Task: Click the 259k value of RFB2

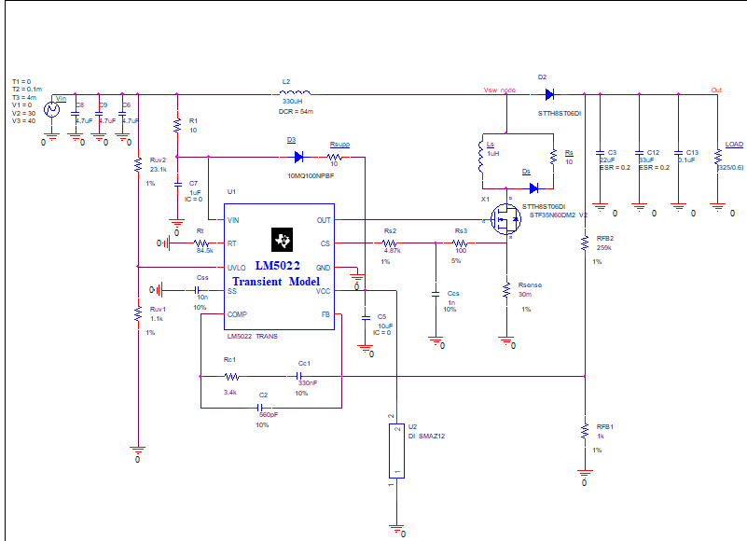Action: point(604,247)
